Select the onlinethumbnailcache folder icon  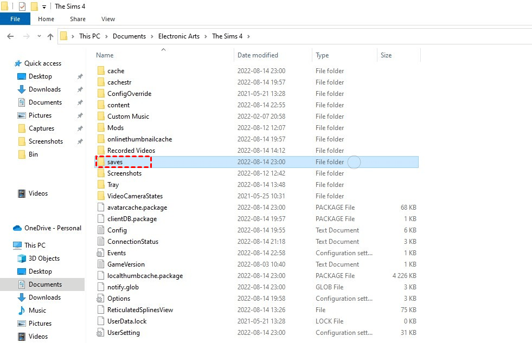coord(101,139)
